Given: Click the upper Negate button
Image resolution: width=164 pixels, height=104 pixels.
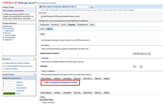Looking at the screenshot, I should (106, 79).
